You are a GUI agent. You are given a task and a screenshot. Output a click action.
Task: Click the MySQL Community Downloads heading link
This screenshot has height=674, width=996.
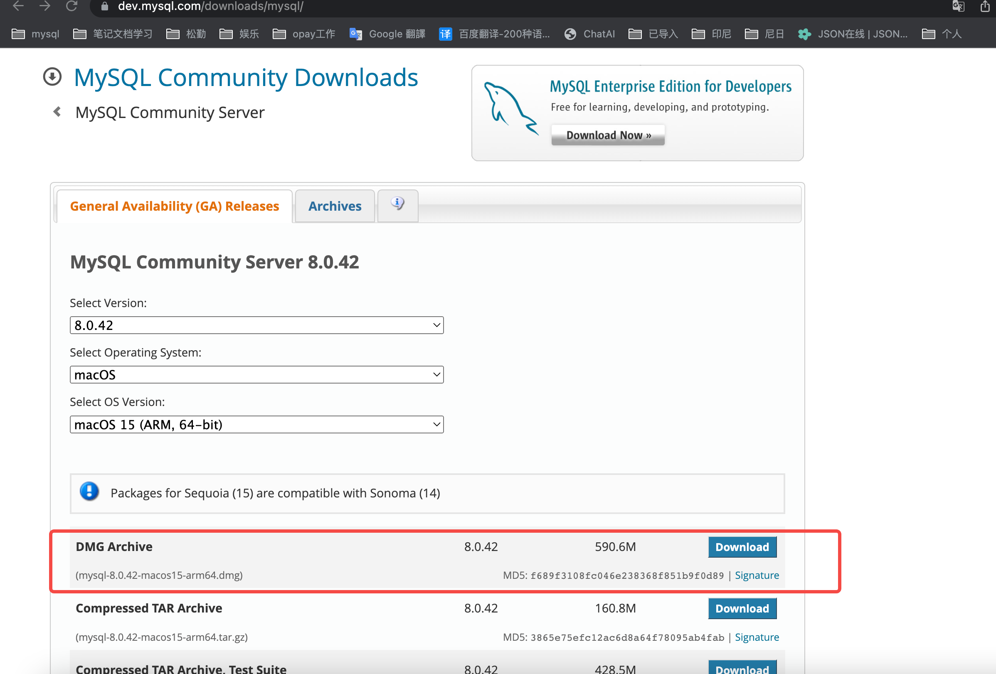point(246,78)
